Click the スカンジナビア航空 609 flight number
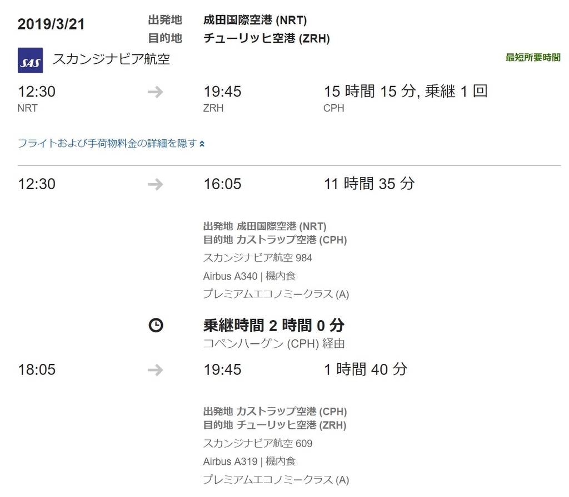Screen dimensions: 569x497 click(x=258, y=443)
